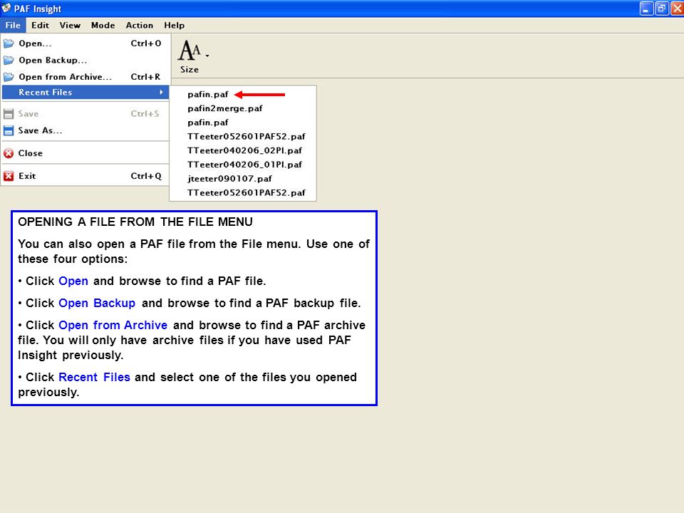Open the Action menu
The height and width of the screenshot is (513, 684).
[x=139, y=26]
